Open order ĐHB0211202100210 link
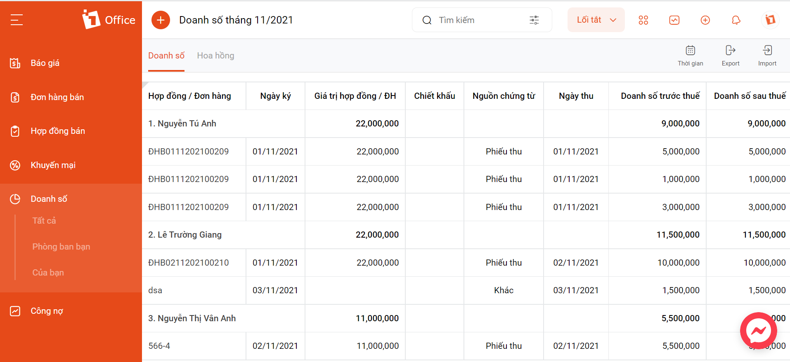The image size is (790, 362). click(x=188, y=263)
